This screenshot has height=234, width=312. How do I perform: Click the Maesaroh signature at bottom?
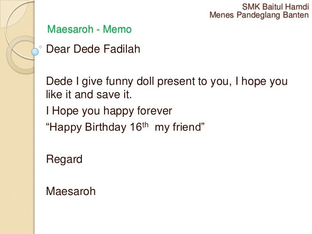point(71,191)
